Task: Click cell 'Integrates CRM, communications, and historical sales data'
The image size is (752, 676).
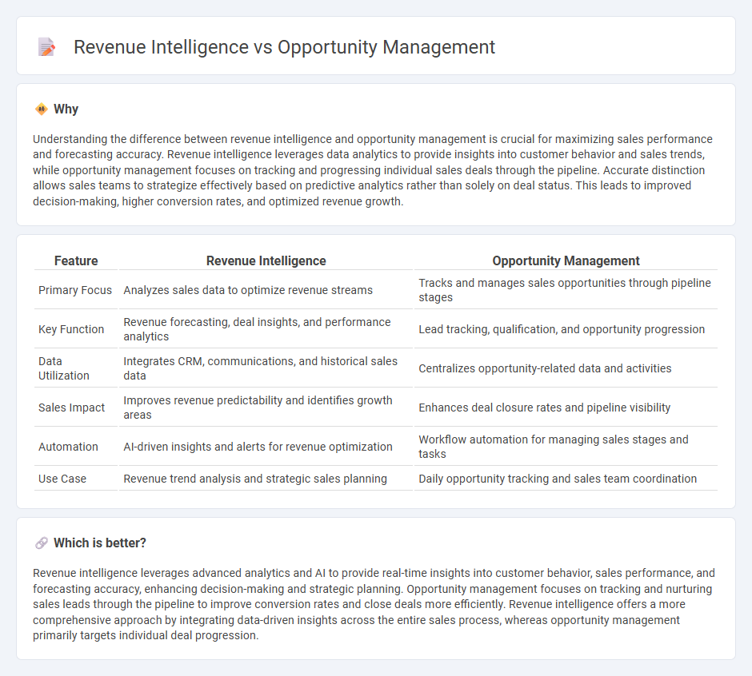Action: (x=266, y=368)
